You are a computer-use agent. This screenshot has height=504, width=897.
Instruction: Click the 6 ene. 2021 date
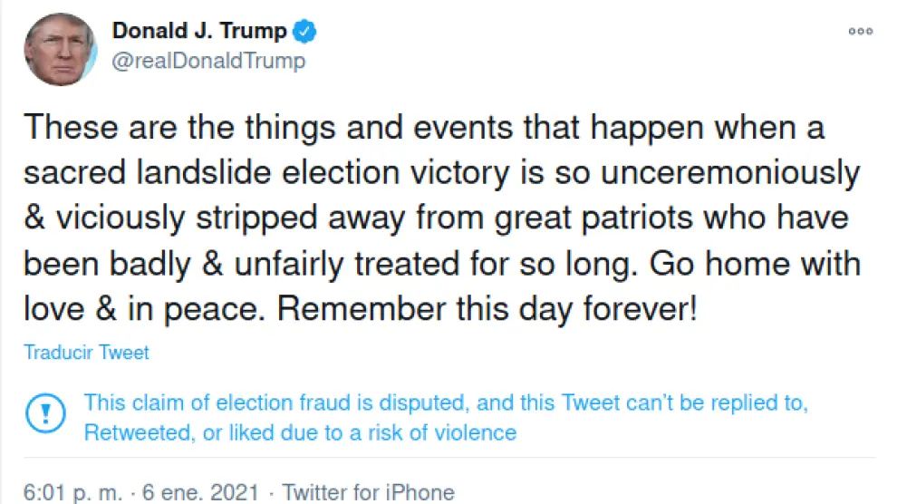click(x=208, y=493)
